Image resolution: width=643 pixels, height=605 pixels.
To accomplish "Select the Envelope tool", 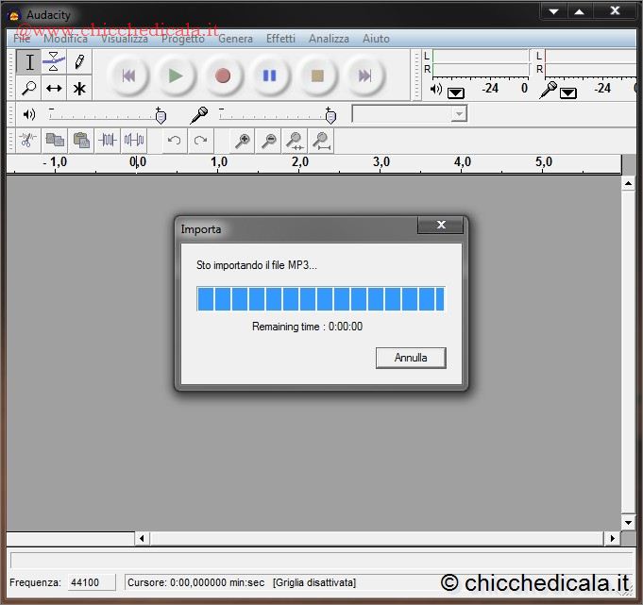I will [54, 62].
